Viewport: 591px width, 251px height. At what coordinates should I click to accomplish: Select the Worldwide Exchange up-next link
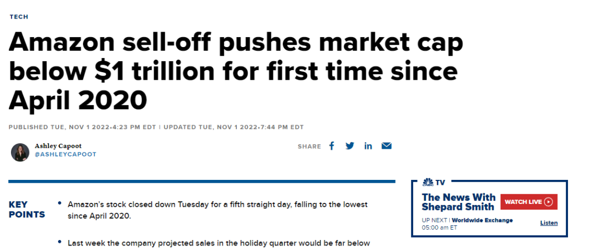(483, 220)
